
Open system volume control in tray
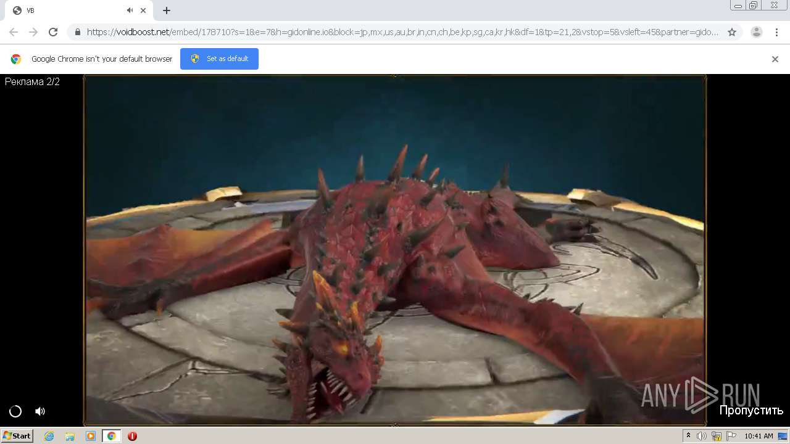[702, 436]
